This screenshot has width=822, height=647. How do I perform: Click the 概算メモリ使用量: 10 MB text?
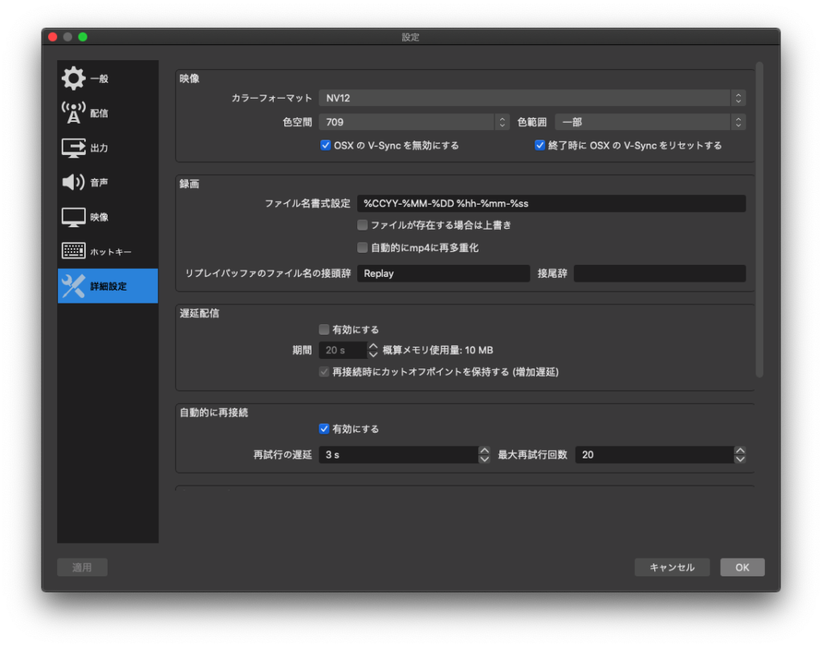pyautogui.click(x=437, y=350)
